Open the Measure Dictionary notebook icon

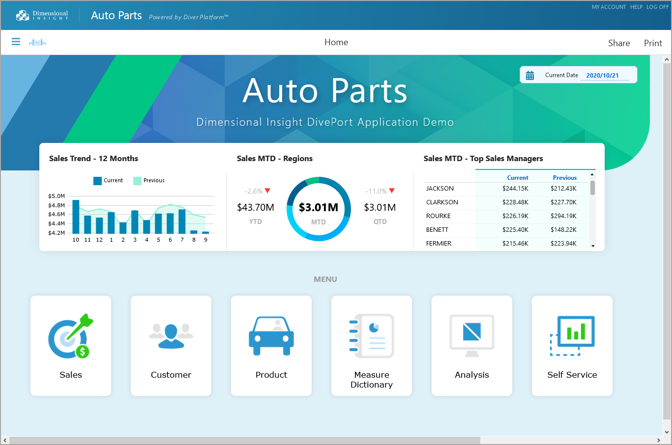click(371, 335)
